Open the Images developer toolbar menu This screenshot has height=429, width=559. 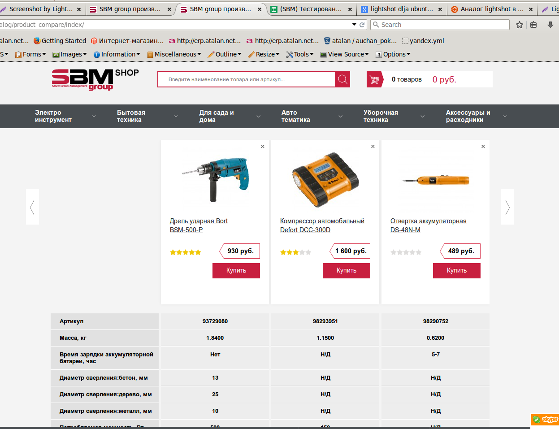(70, 54)
